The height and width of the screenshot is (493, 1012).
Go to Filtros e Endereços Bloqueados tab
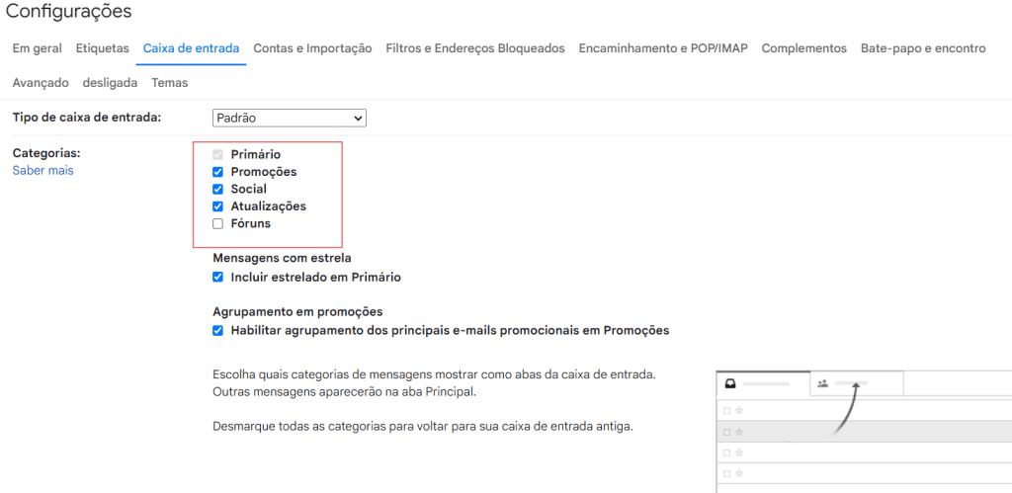click(475, 48)
